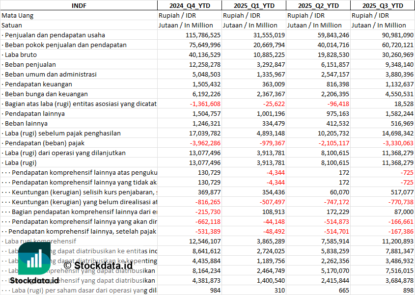This screenshot has width=415, height=295.
Task: Select the 2025_Q1_YTD column header
Action: [254, 5]
